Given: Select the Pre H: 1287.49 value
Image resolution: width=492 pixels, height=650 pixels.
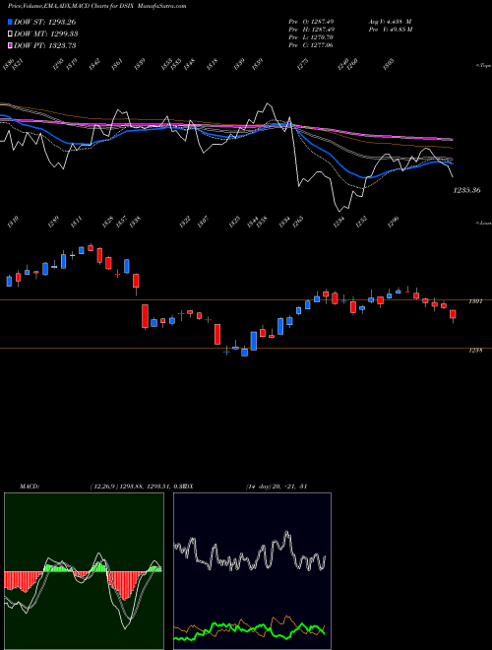Looking at the screenshot, I should tap(311, 30).
